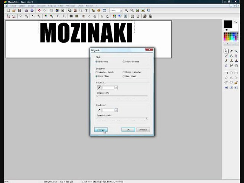
Task: Select the Selection arrow tool
Action: pyautogui.click(x=226, y=51)
